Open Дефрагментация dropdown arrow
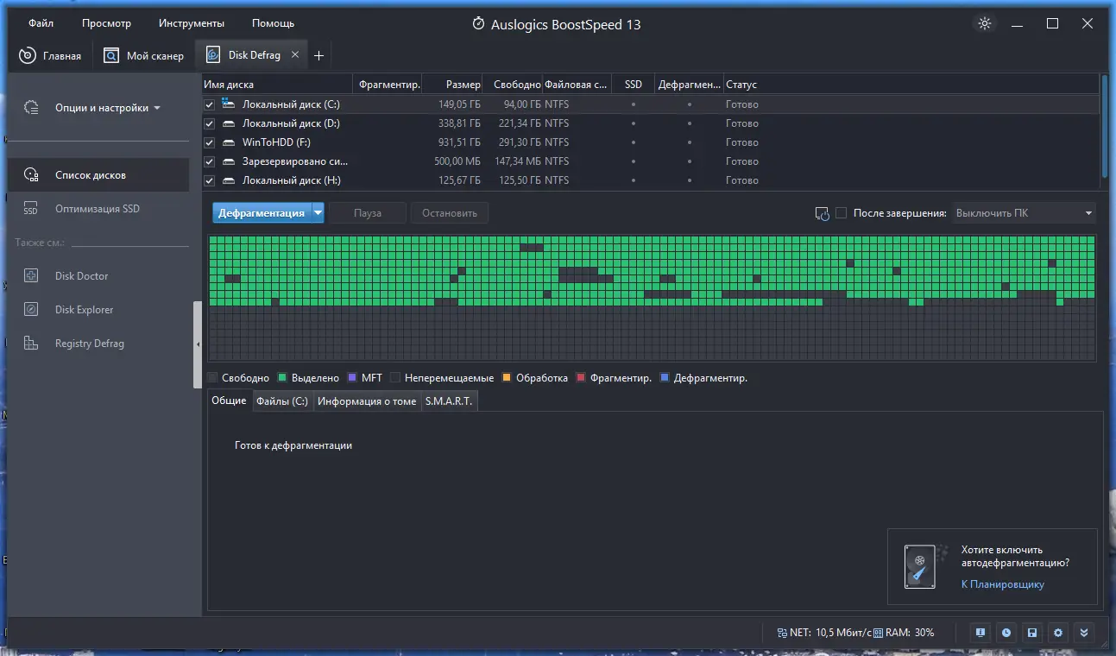This screenshot has height=656, width=1116. [318, 213]
